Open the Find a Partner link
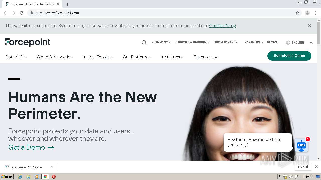This screenshot has height=180, width=321. coord(225,42)
